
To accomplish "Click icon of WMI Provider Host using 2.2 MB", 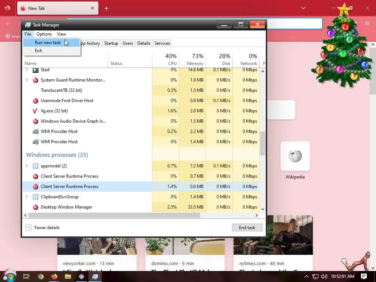I will coord(36,131).
